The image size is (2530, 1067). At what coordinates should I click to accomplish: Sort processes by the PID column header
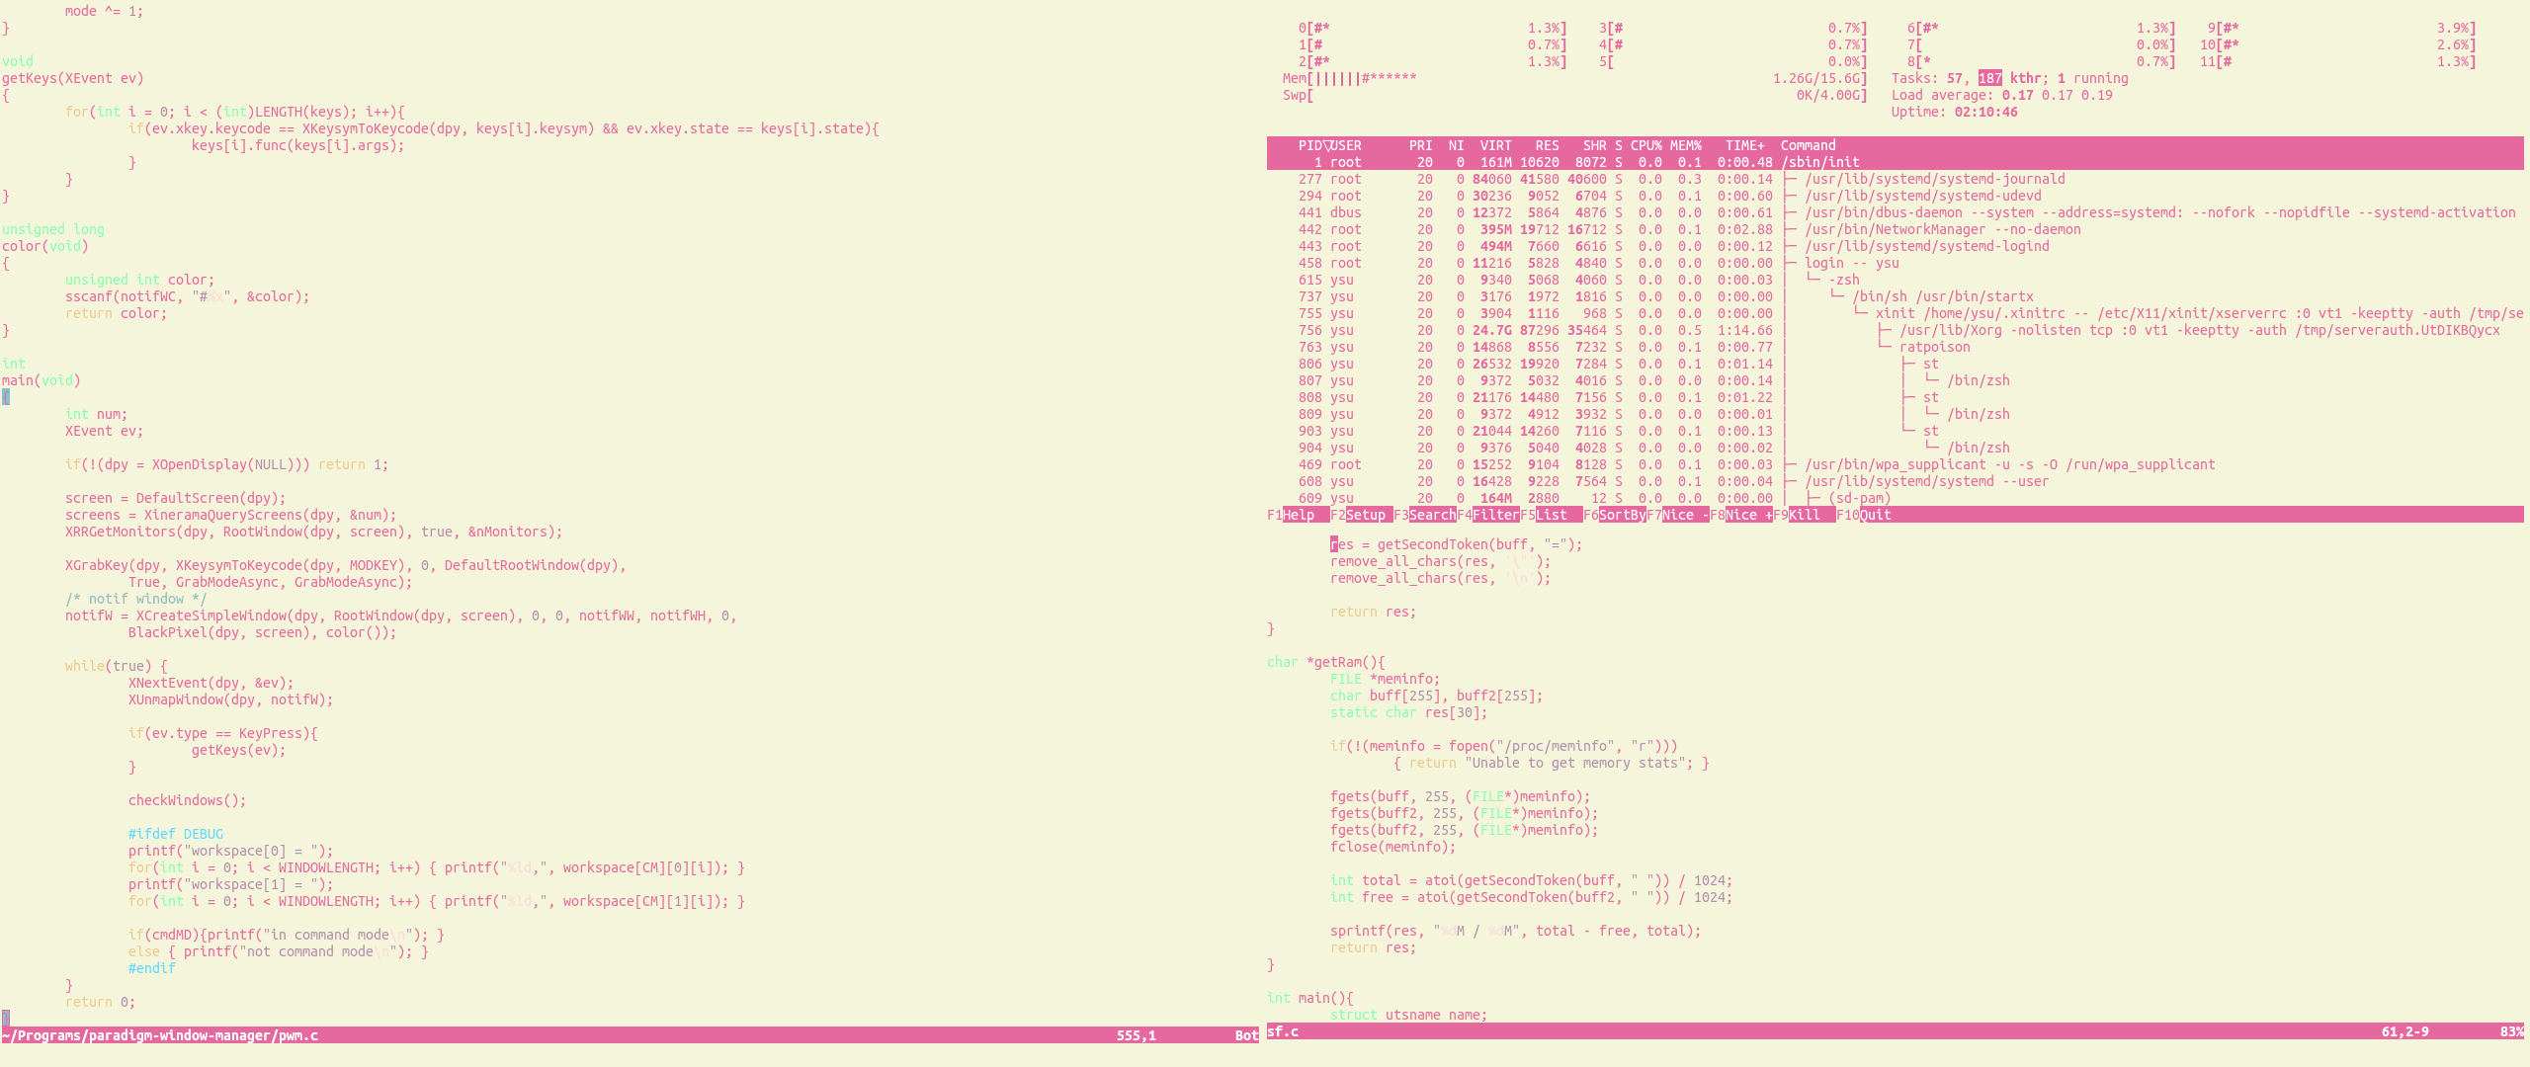point(1309,145)
